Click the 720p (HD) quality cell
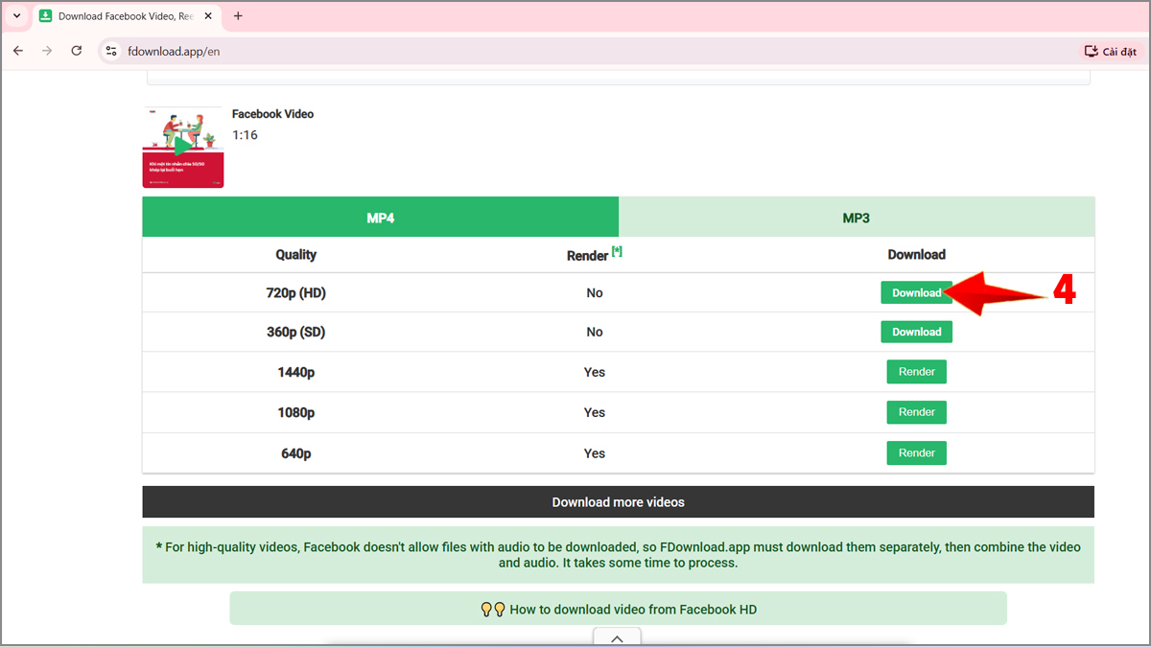Screen dimensions: 1151x647 pyautogui.click(x=296, y=293)
